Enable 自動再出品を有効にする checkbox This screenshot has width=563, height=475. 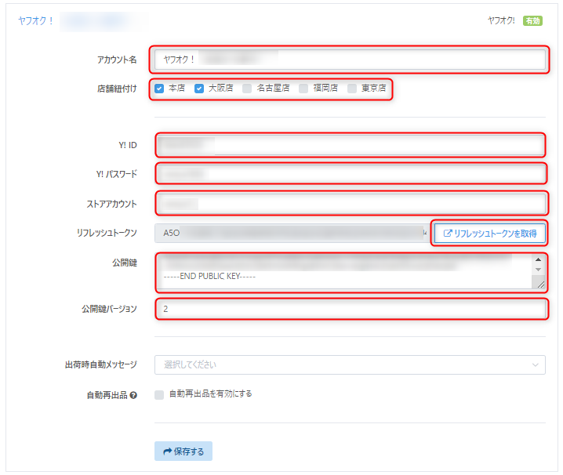pyautogui.click(x=159, y=395)
